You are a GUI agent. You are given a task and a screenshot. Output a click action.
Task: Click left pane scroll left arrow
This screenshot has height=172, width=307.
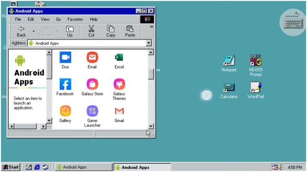(x=12, y=126)
